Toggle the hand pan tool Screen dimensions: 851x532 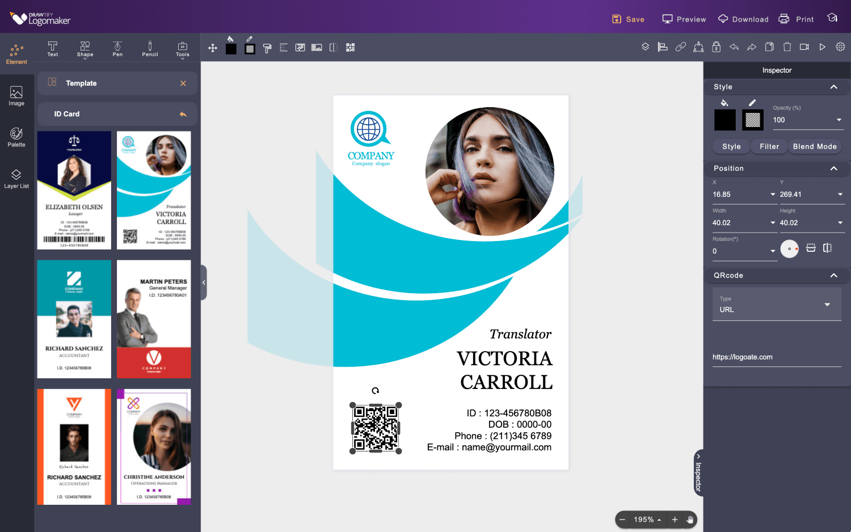(690, 520)
